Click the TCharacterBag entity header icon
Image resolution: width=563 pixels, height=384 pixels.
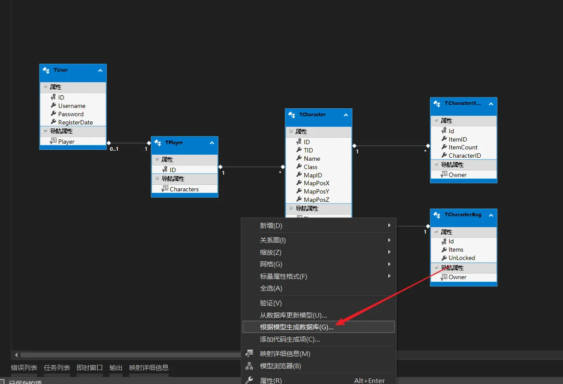click(x=437, y=215)
